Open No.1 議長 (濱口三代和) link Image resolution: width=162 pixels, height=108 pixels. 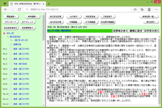(21, 49)
